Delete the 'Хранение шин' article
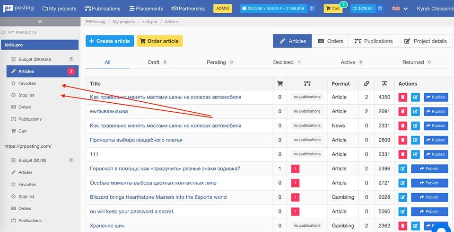Screen dimensions: 454x232 [403, 226]
